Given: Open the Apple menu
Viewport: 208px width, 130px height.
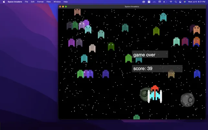Looking at the screenshot, I should 4,2.
